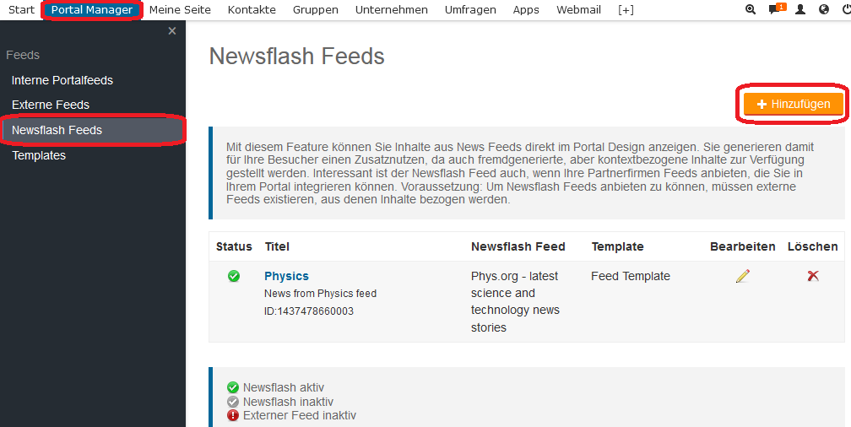
Task: Open the Webmail menu item
Action: tap(578, 10)
